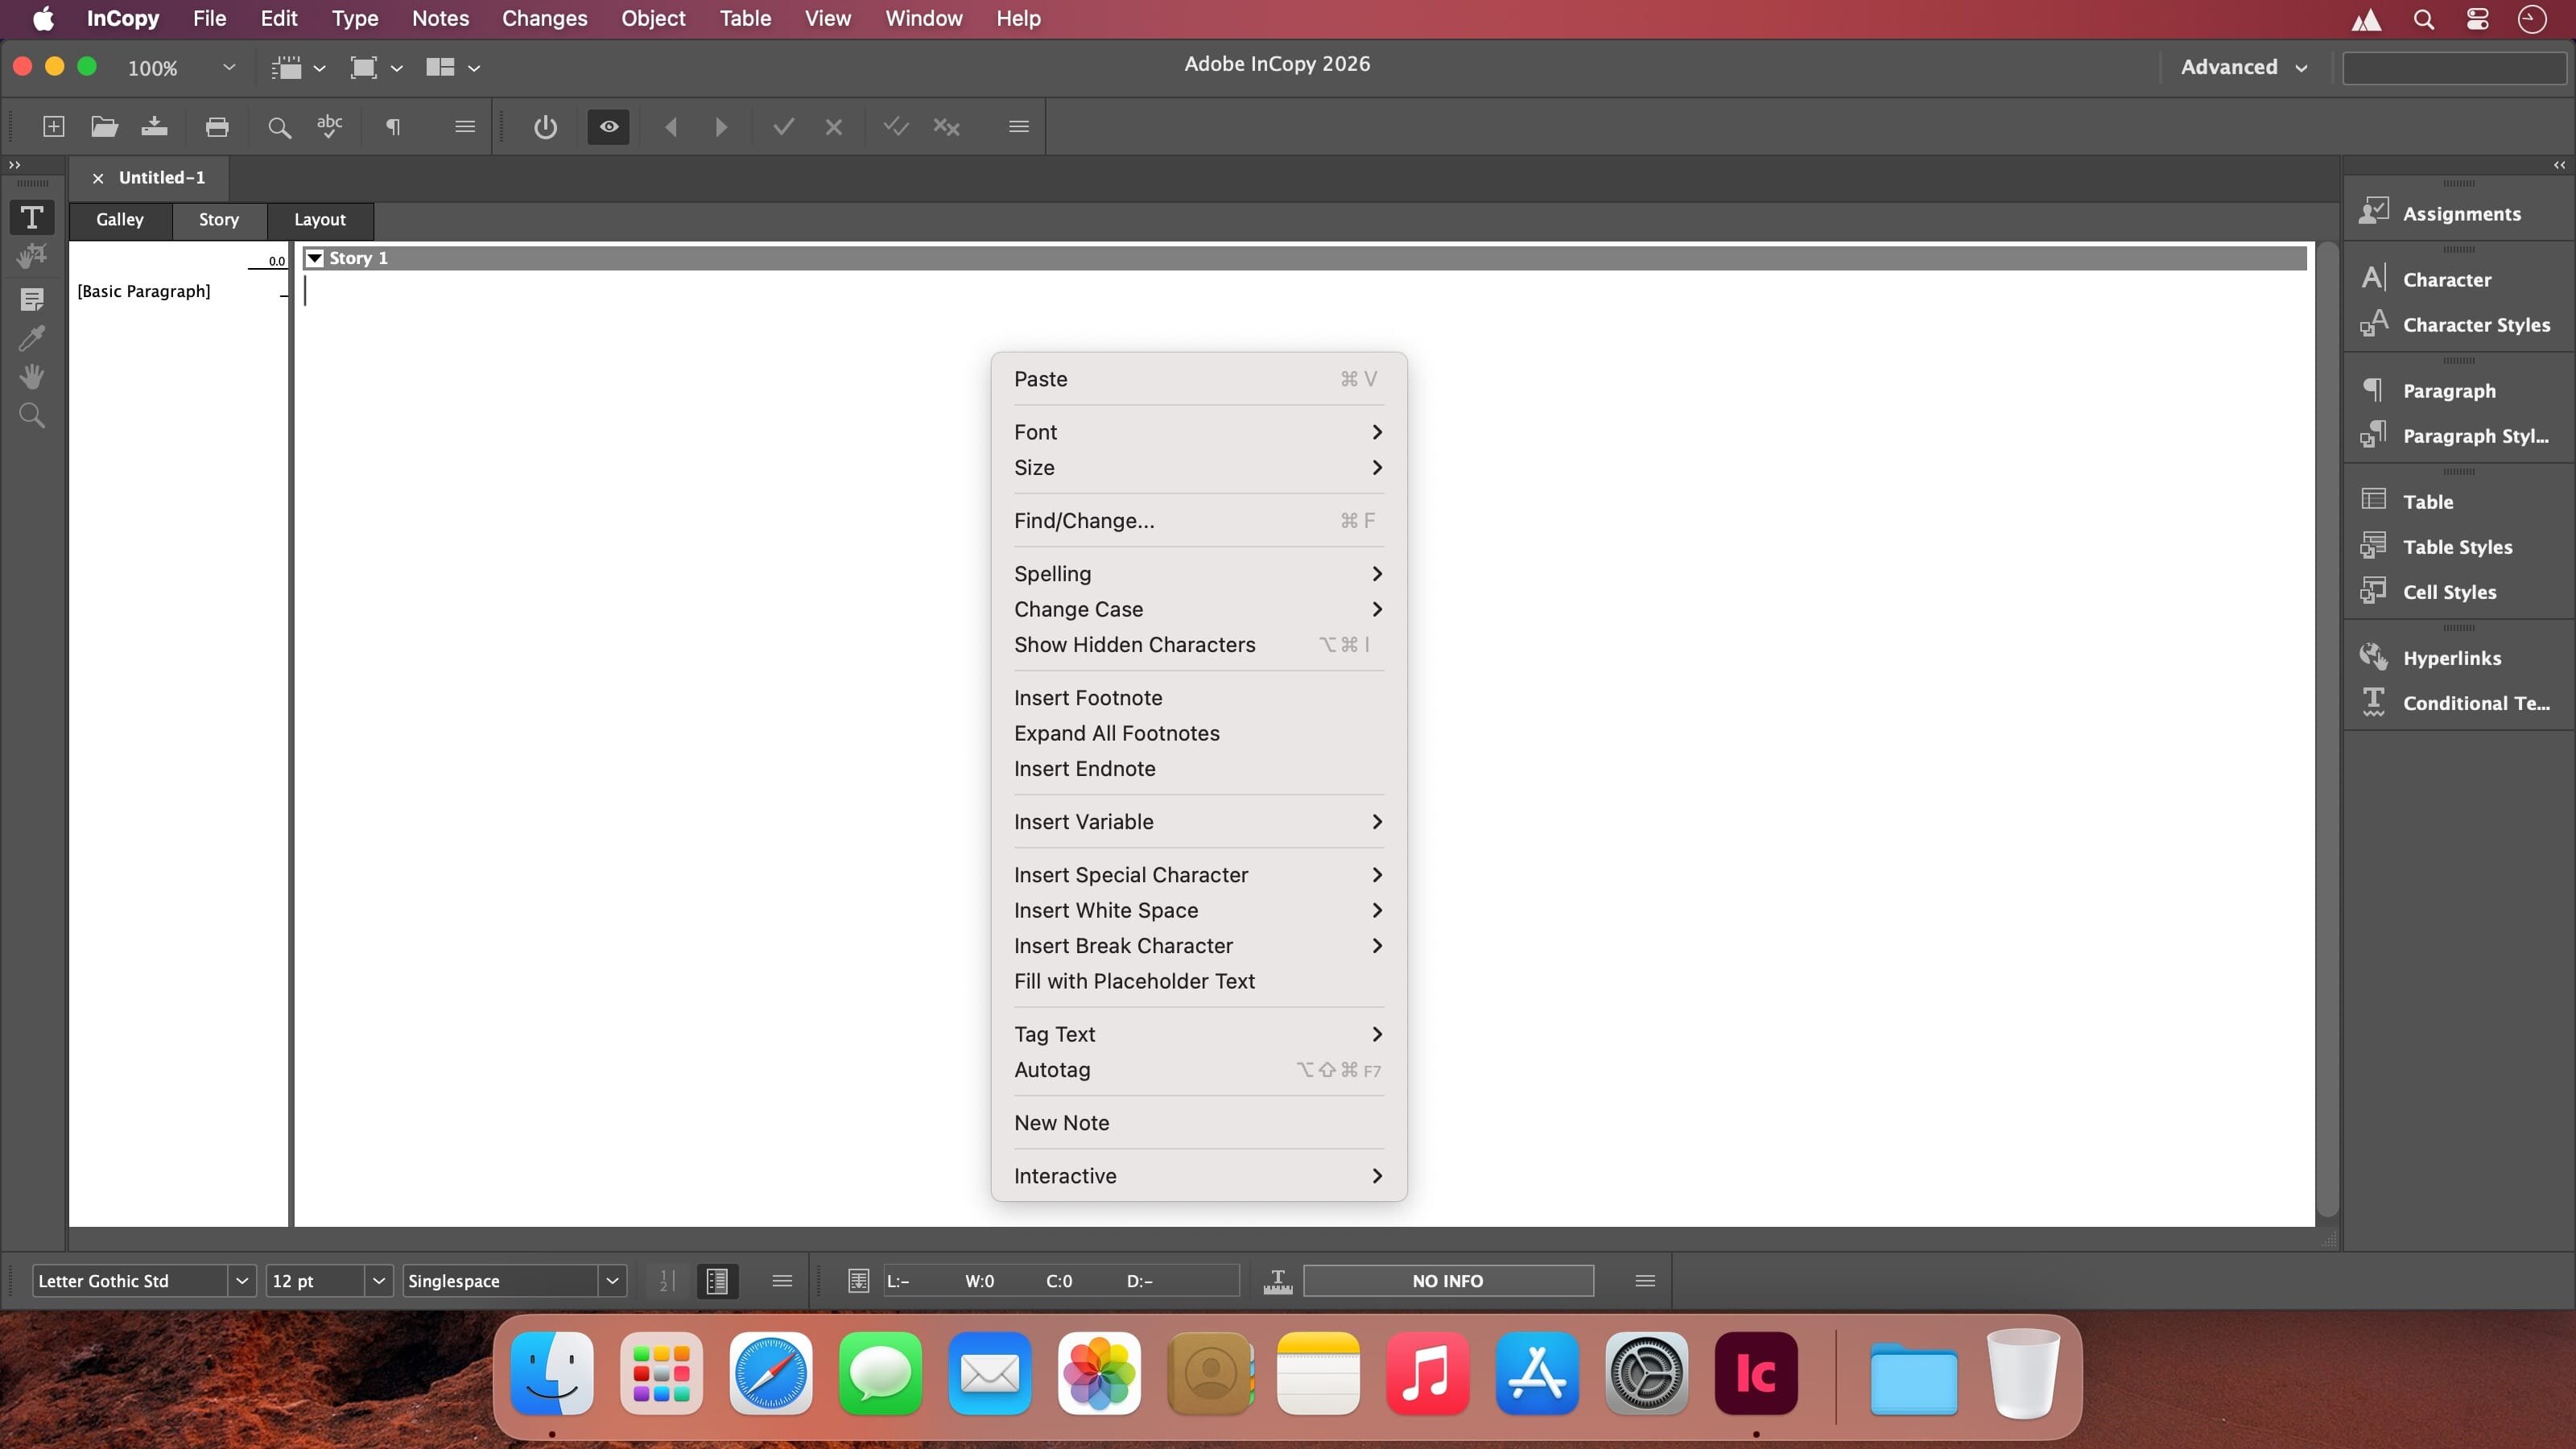Image resolution: width=2576 pixels, height=1449 pixels.
Task: Click Fill with Placeholder Text
Action: coord(1133,981)
